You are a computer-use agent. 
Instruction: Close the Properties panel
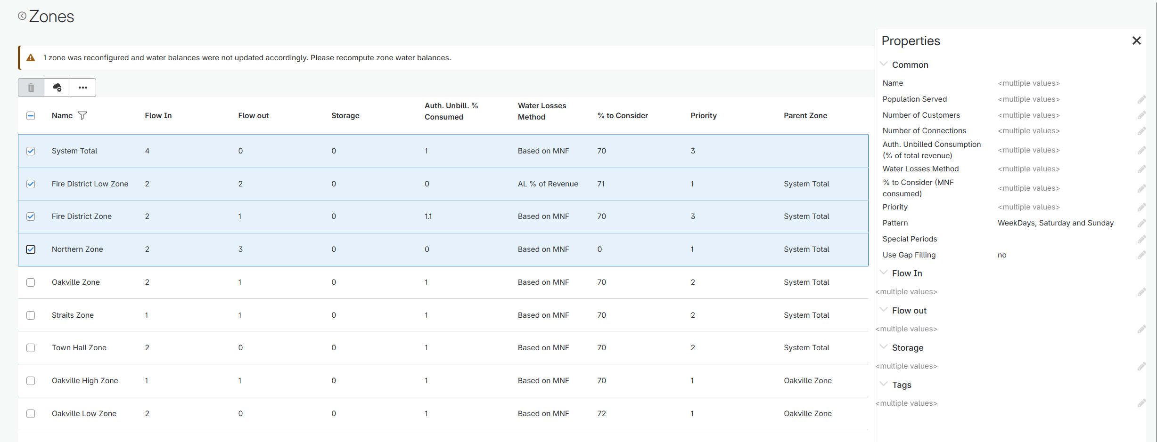[x=1136, y=41]
